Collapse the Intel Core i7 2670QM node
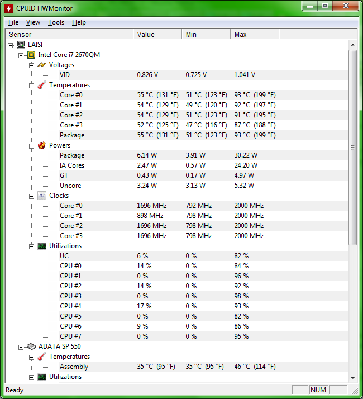This screenshot has width=363, height=399. click(21, 55)
